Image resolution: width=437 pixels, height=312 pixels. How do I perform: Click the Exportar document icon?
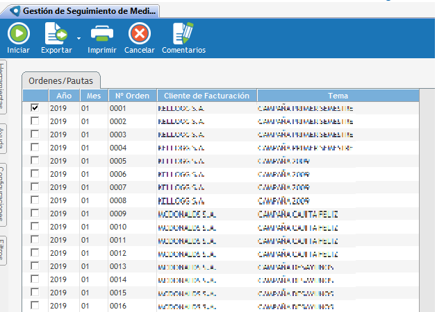tap(56, 33)
